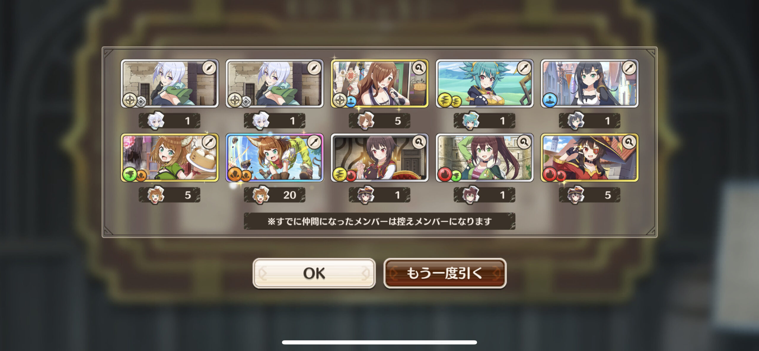Image resolution: width=759 pixels, height=351 pixels.
Task: Click the red fire element icon on ponytail girl card
Action: coord(445,174)
